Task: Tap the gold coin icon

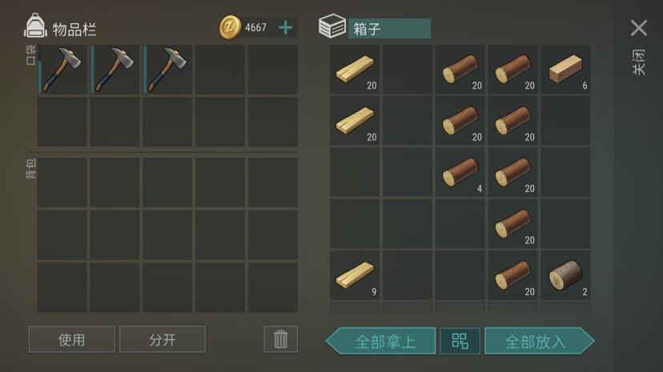Action: pyautogui.click(x=230, y=27)
